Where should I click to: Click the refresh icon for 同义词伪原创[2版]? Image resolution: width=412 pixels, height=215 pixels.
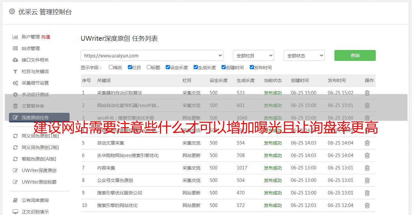point(15,147)
